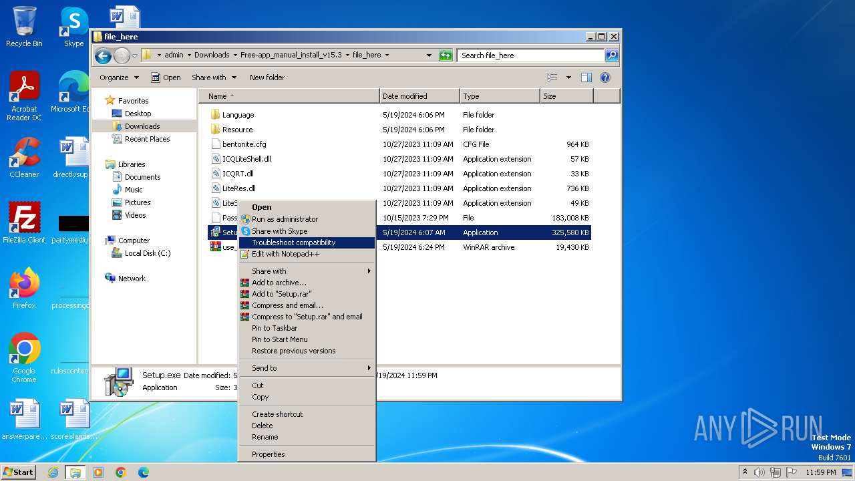Screen dimensions: 855x481
Task: Choose Add to archive... option
Action: (307, 283)
